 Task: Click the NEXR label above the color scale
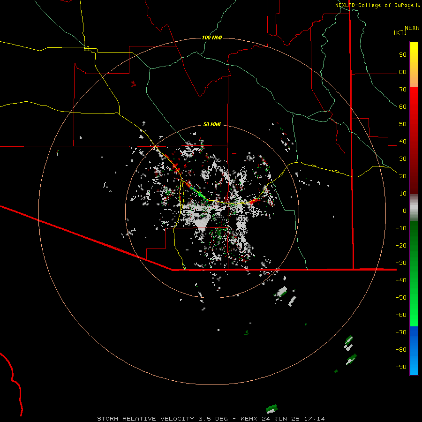tap(412, 28)
